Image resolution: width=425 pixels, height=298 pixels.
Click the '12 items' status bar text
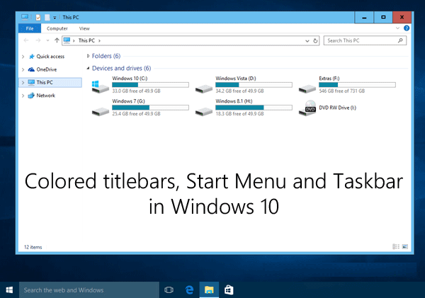[33, 247]
